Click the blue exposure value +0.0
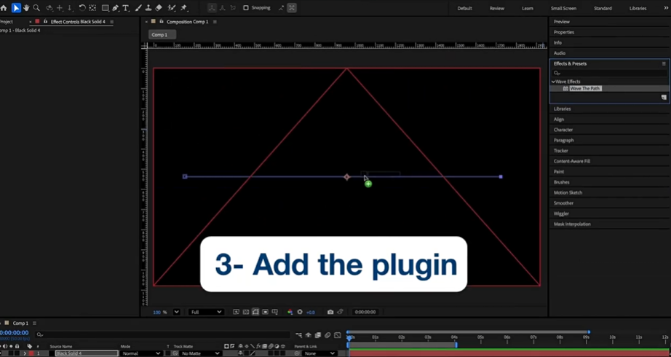This screenshot has width=671, height=357. [311, 312]
